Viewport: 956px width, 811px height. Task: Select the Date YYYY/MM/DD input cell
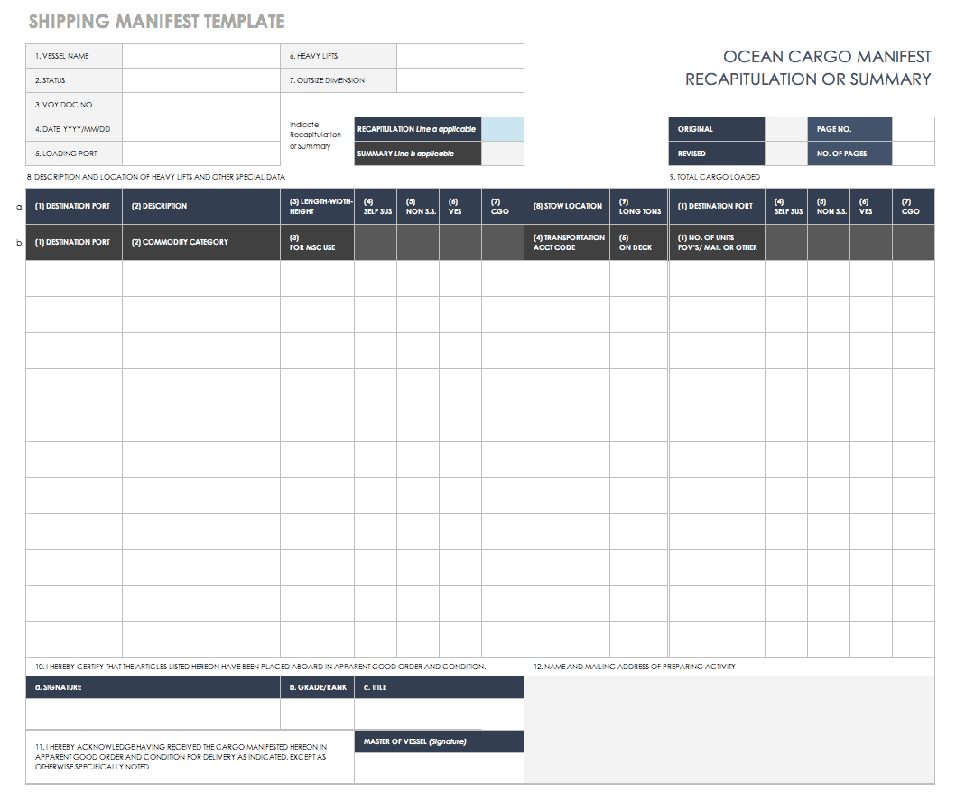(x=200, y=129)
